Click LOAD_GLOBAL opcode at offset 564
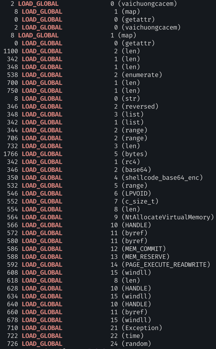This screenshot has width=216, height=349. click(x=42, y=217)
